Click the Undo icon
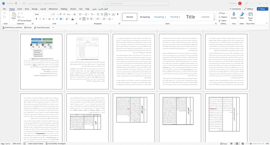Screen dimensions: 270x145 coord(4,13)
